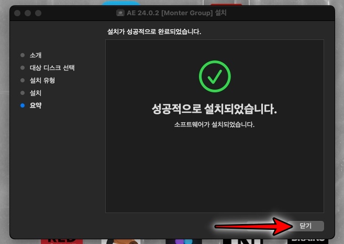Click the 성공적으로 설치되었습니다 message
Viewport: 344px width, 244px height.
click(x=214, y=109)
